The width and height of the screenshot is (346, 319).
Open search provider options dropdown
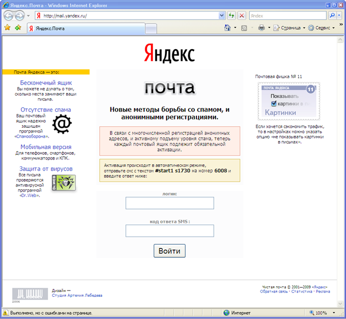[339, 16]
